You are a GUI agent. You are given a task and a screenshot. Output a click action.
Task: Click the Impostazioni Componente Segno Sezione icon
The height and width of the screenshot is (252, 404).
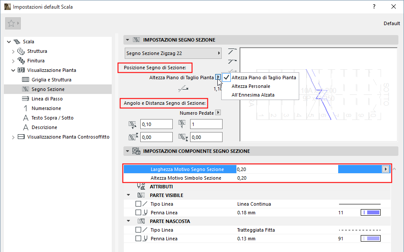tap(136, 151)
